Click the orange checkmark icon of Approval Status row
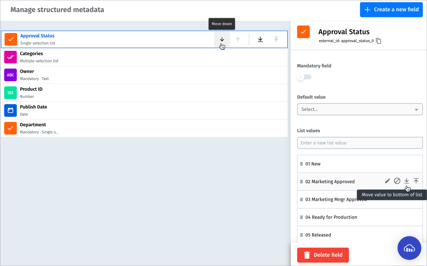427x266 pixels. pyautogui.click(x=10, y=40)
